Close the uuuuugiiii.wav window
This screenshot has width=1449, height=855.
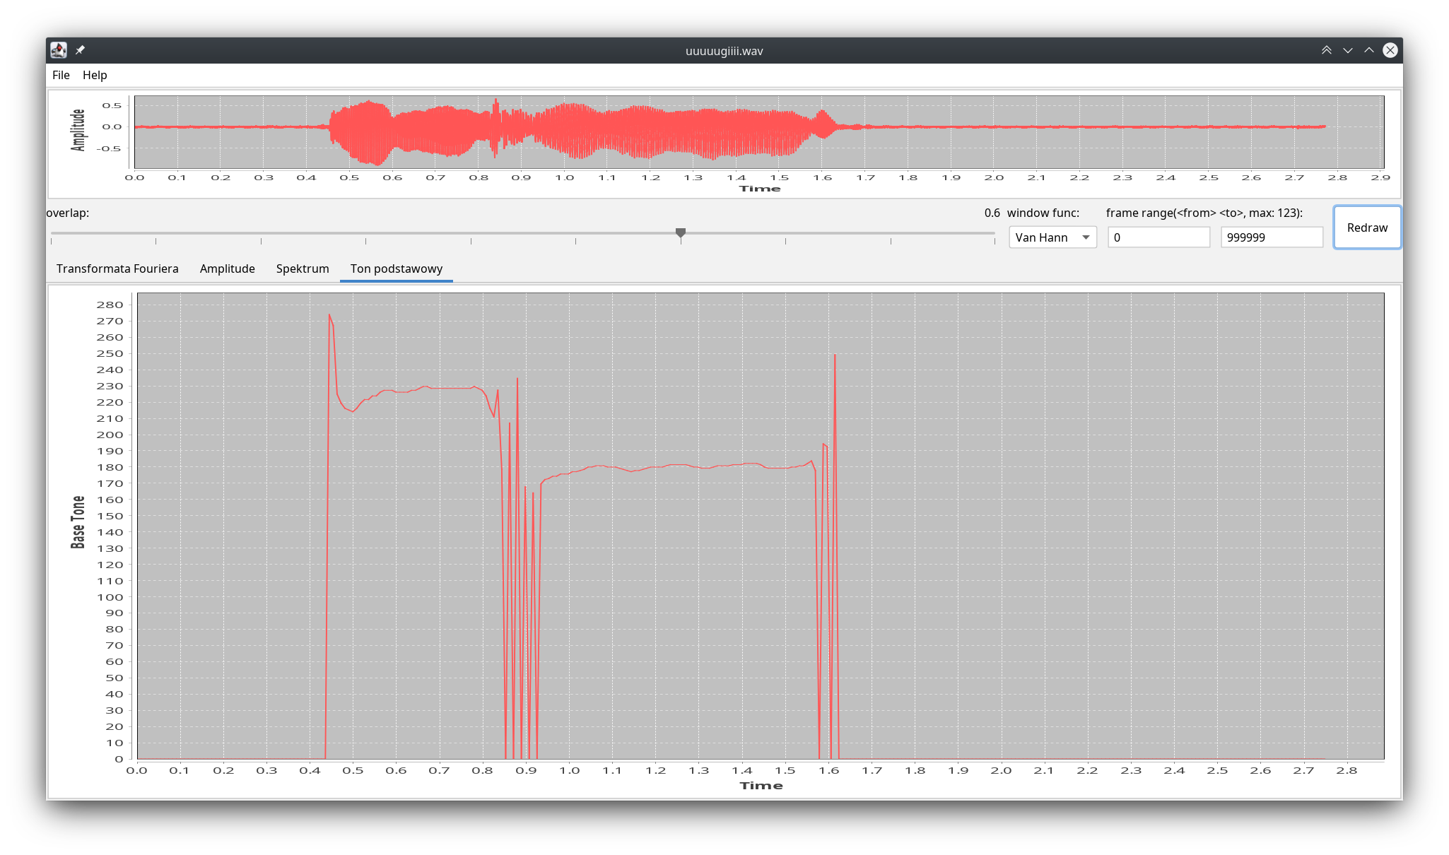(1390, 50)
